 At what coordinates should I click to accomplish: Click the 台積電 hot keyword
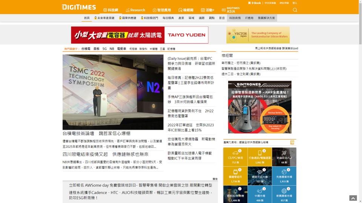(86, 49)
